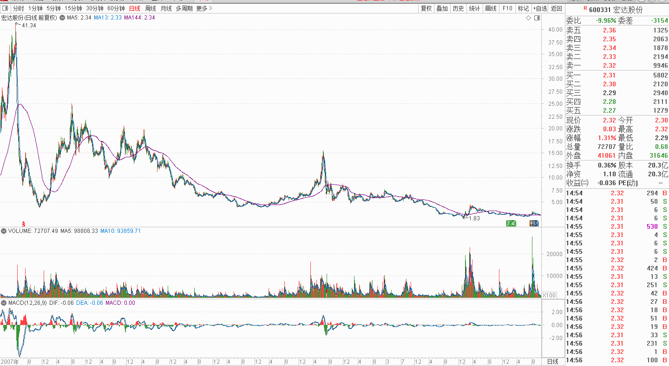Open the 多周期 multi-period view
This screenshot has width=669, height=366.
click(x=184, y=8)
